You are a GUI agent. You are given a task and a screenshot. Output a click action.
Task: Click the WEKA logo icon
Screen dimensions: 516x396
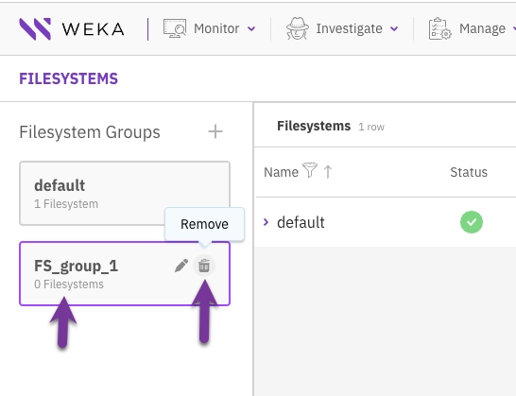pos(35,29)
